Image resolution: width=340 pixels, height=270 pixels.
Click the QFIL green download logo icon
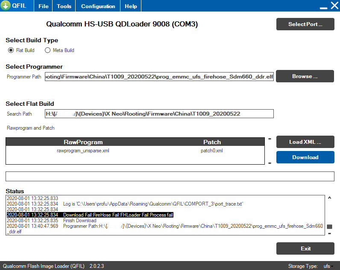coord(6,6)
